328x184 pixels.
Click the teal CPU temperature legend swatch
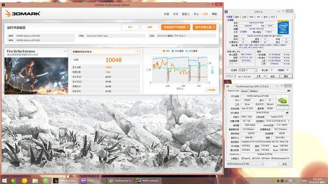(187, 51)
